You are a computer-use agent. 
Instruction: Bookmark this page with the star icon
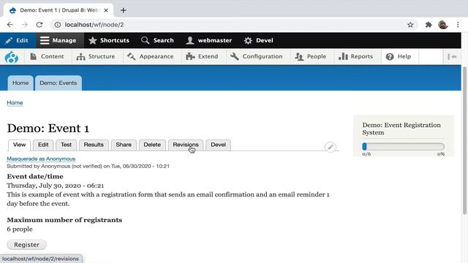(410, 25)
